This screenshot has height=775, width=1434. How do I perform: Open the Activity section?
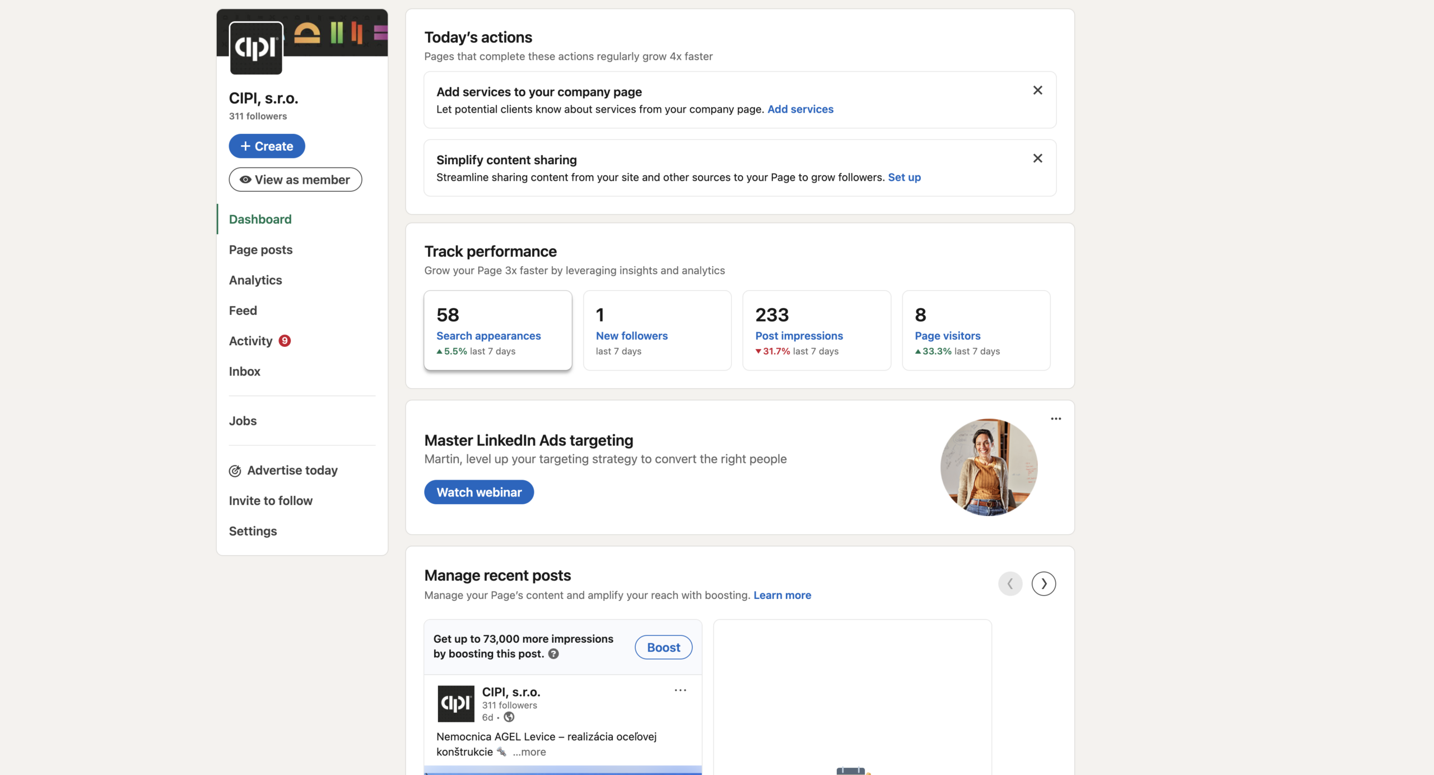click(250, 341)
